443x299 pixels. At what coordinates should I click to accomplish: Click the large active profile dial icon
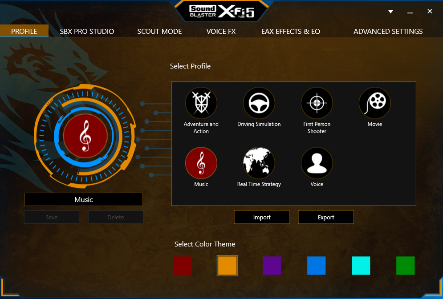tap(85, 136)
